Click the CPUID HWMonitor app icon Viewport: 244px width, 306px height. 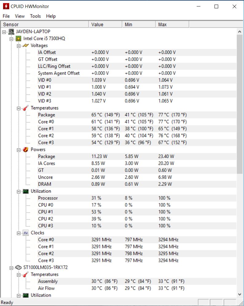[x=6, y=6]
